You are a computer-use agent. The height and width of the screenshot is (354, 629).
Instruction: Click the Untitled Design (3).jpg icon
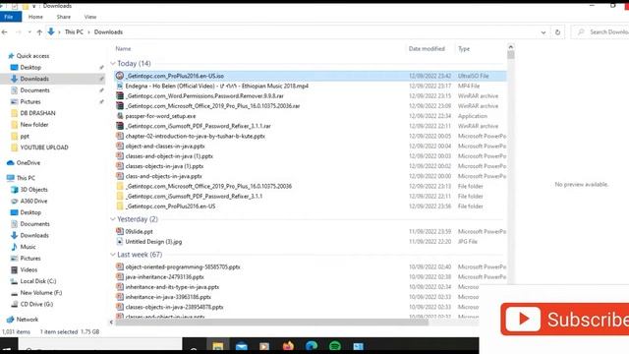pyautogui.click(x=120, y=242)
